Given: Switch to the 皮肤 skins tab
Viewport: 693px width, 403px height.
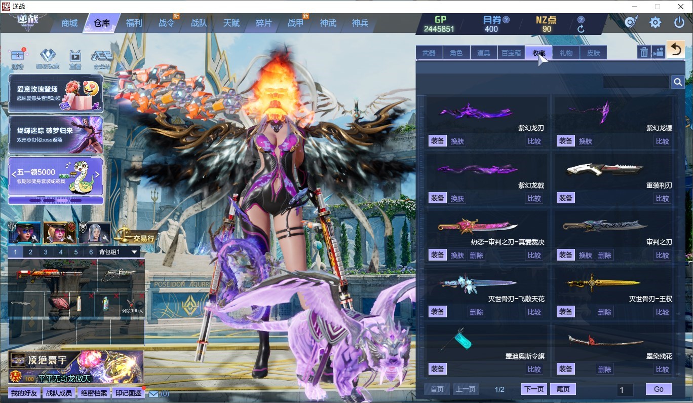Looking at the screenshot, I should click(593, 53).
